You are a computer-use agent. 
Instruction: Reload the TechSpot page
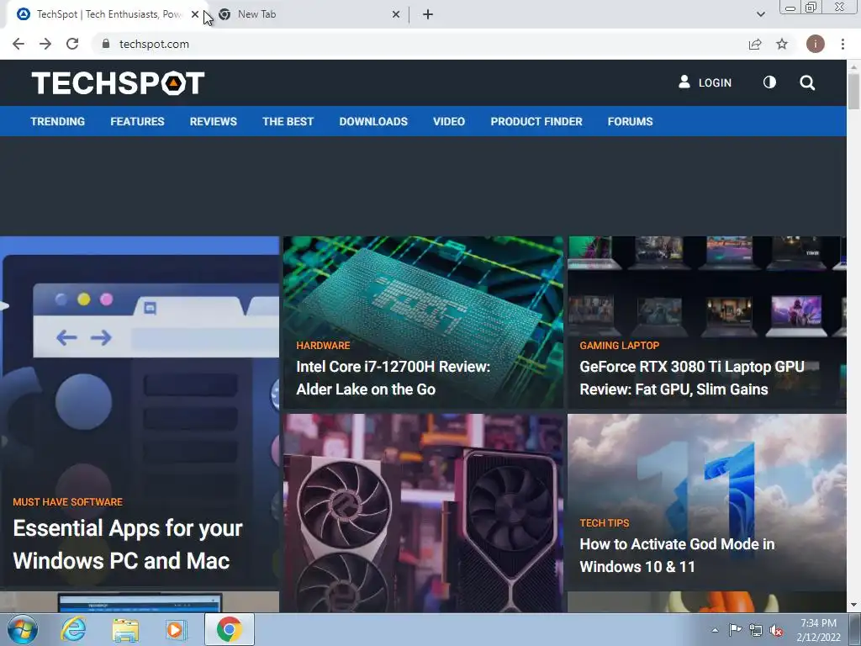[72, 44]
